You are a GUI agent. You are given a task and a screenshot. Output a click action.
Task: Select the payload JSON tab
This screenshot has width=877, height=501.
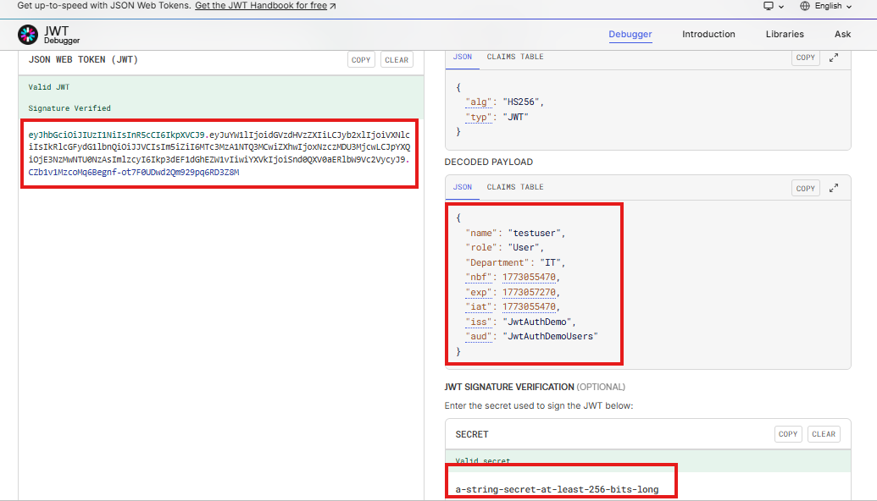pyautogui.click(x=463, y=187)
